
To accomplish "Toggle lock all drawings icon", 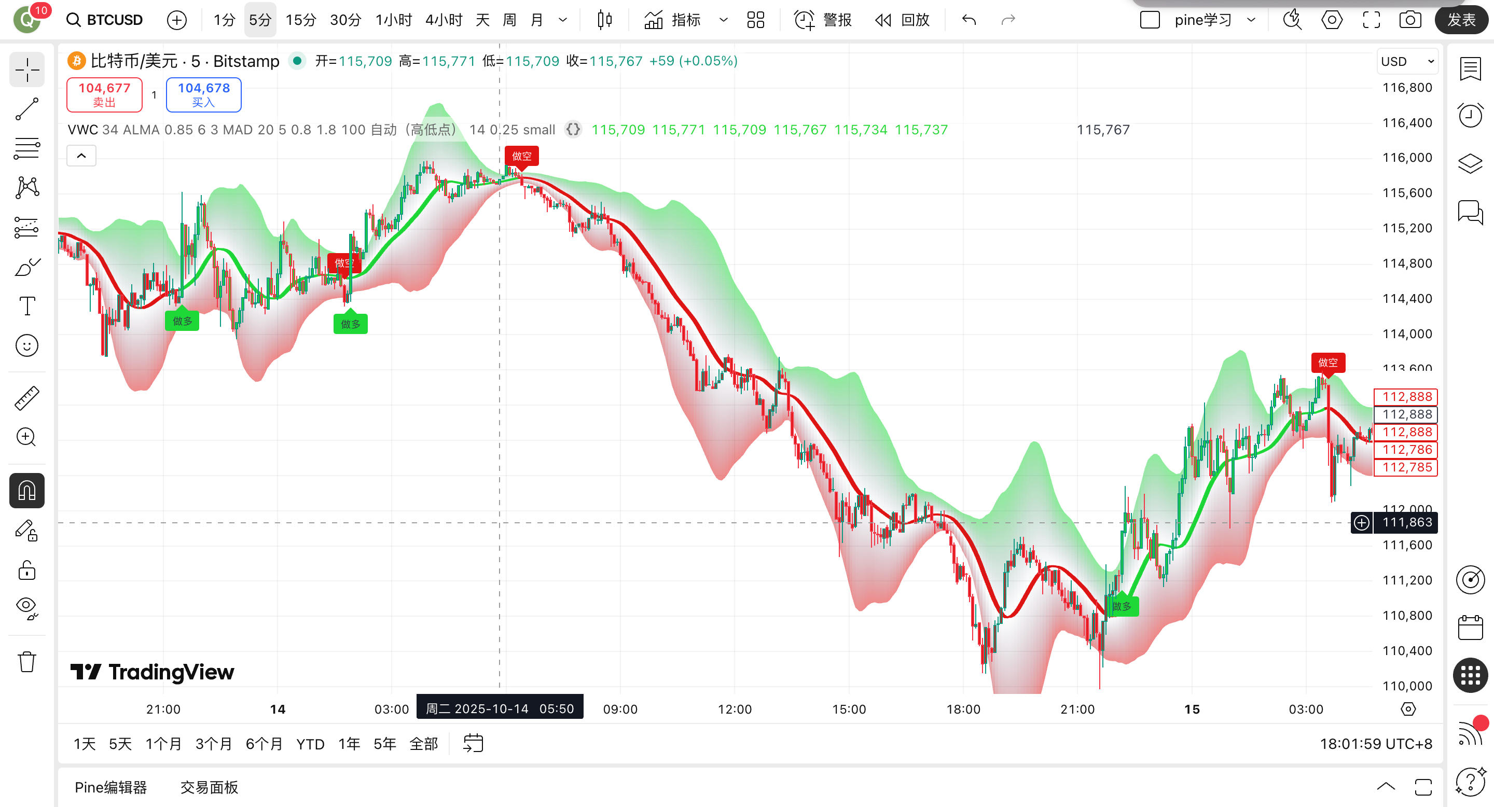I will click(x=26, y=571).
